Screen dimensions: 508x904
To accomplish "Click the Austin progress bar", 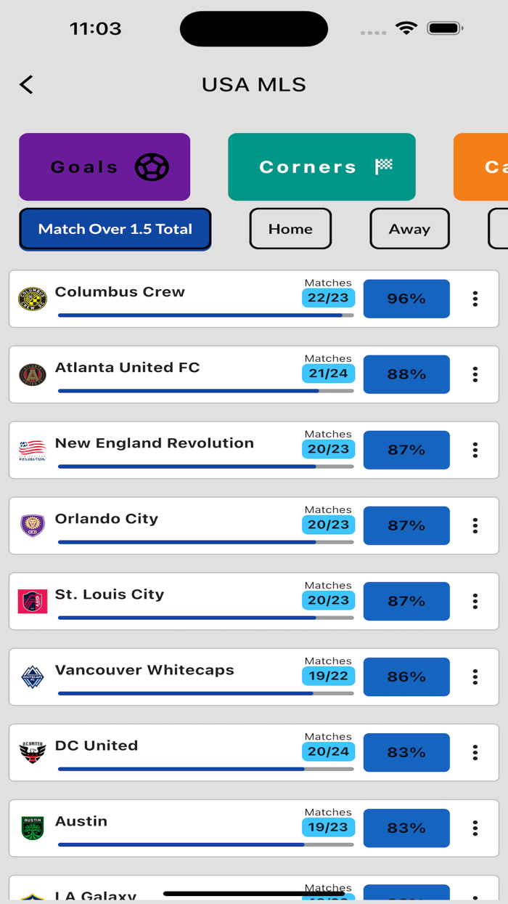I will [x=205, y=844].
